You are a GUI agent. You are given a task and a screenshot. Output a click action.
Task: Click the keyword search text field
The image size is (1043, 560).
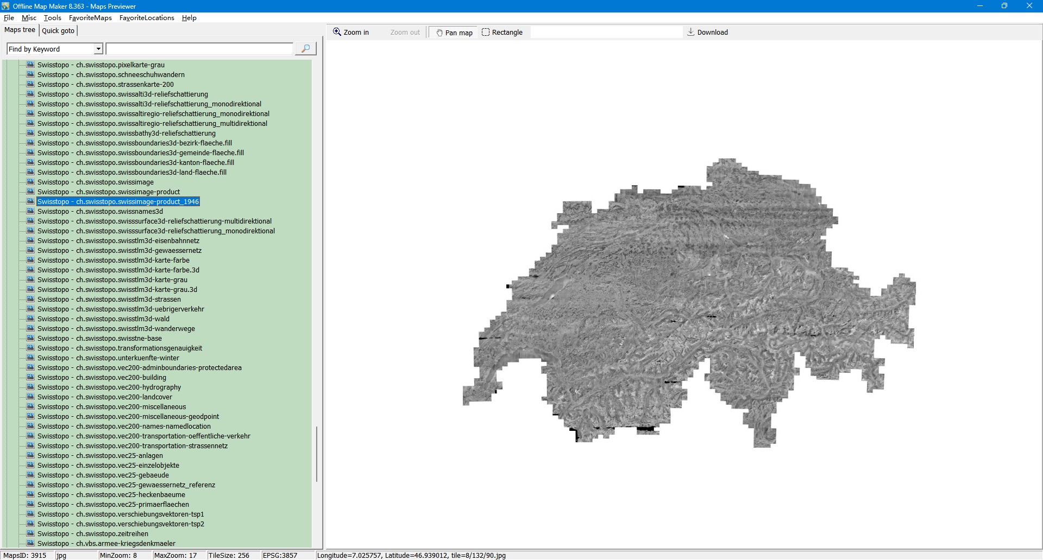tap(199, 49)
